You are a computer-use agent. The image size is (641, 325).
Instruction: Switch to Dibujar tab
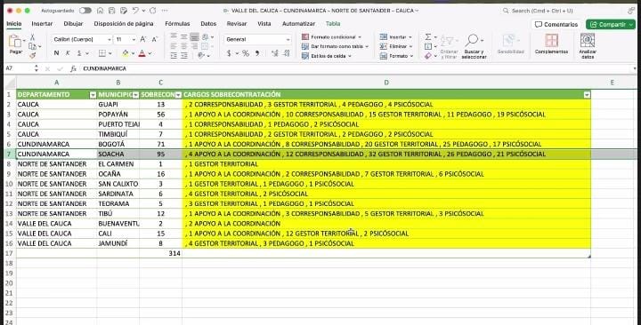pyautogui.click(x=73, y=24)
